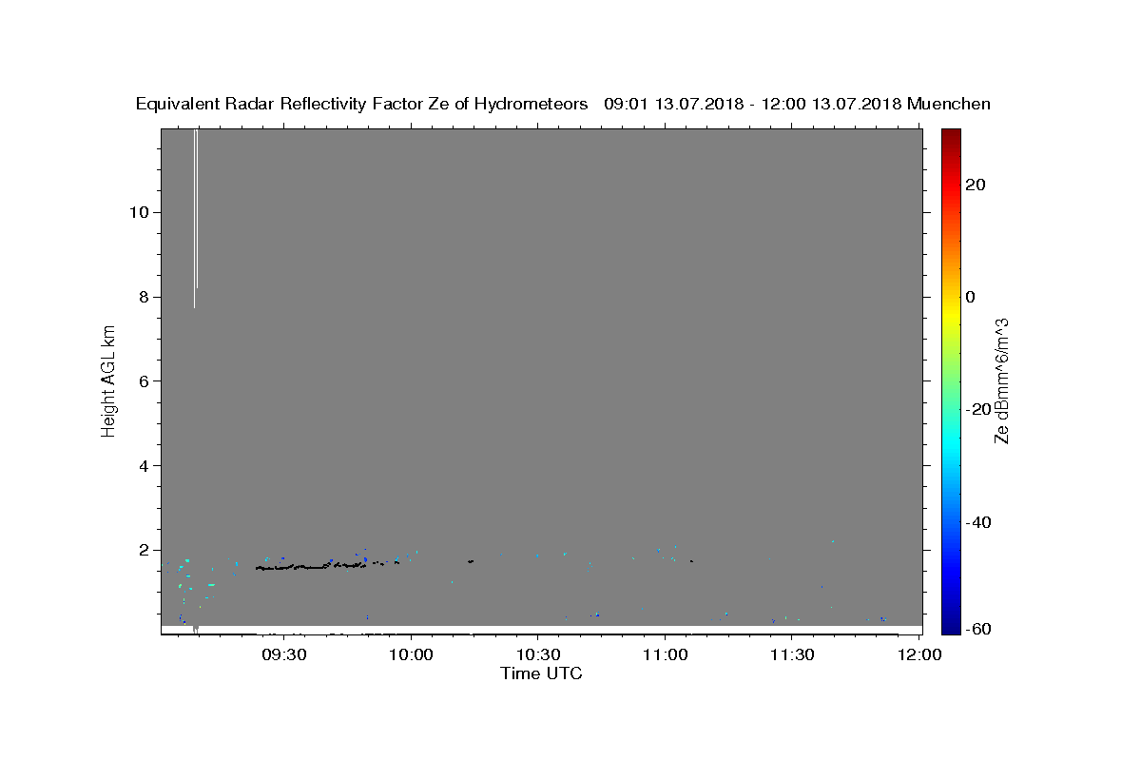This screenshot has width=1141, height=761.
Task: Click the location label 'Muenchen'
Action: click(x=949, y=105)
